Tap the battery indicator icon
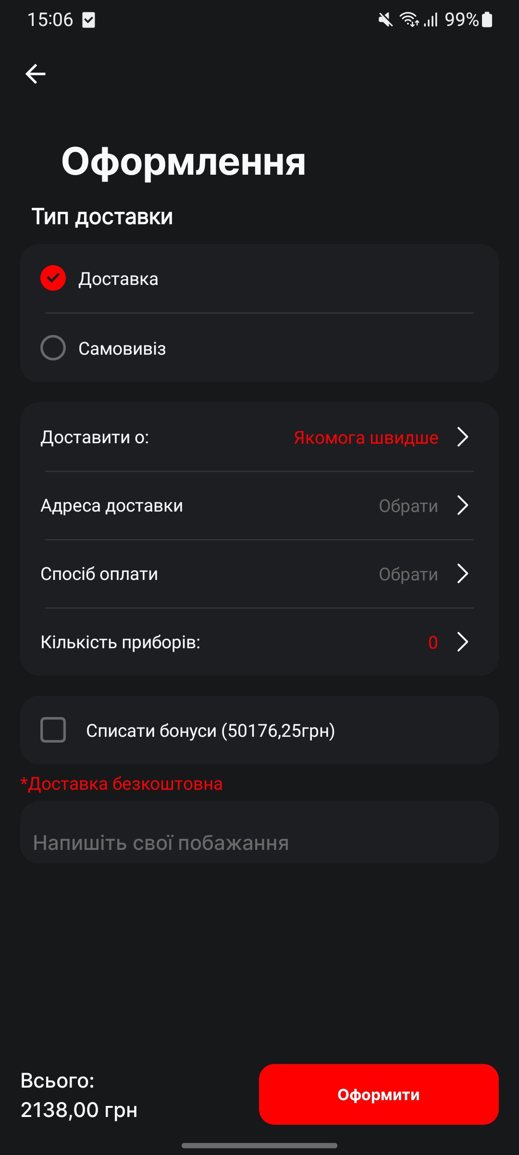This screenshot has width=519, height=1155. click(x=487, y=20)
